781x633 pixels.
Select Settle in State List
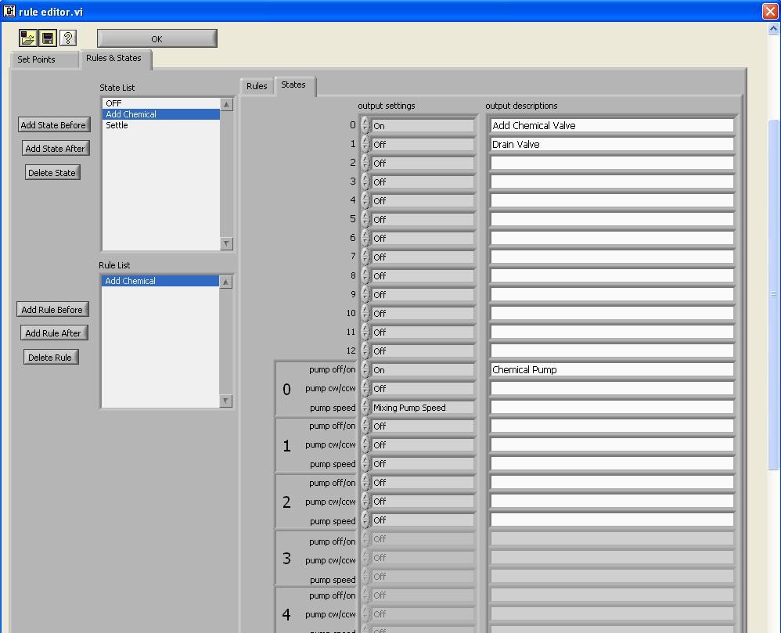pyautogui.click(x=161, y=125)
